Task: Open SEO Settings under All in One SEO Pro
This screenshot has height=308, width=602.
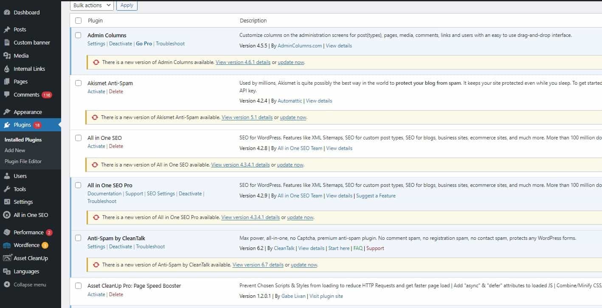Action: [161, 194]
